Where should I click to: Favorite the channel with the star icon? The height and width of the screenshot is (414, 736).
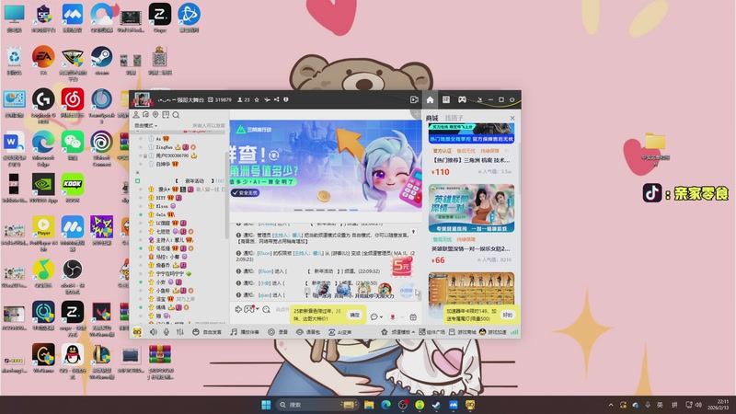257,99
